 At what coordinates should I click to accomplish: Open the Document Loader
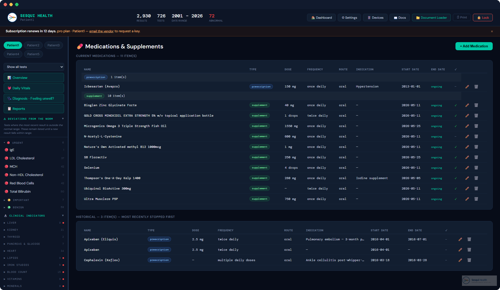click(x=431, y=17)
